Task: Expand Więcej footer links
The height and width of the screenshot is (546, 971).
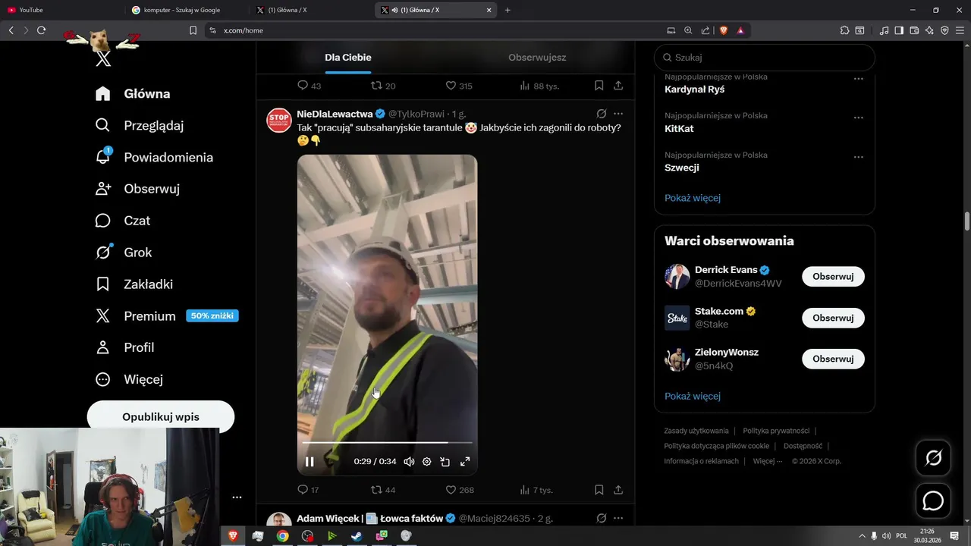Action: tap(768, 461)
